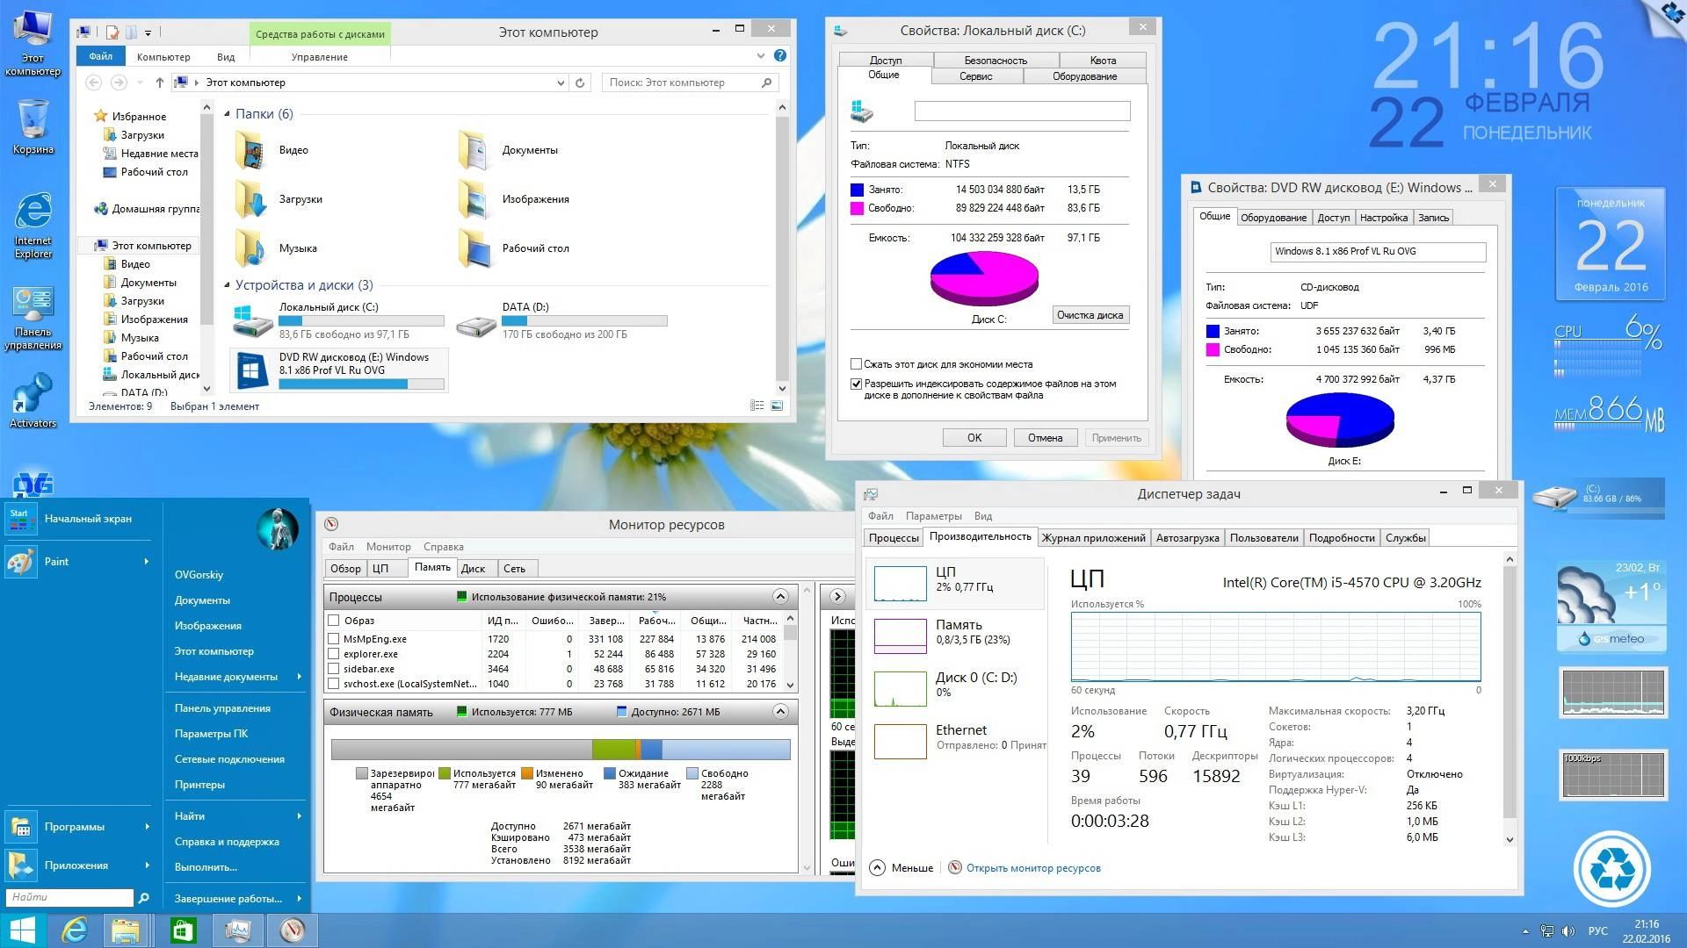Open the Монитор menu in Resource Monitor
This screenshot has width=1687, height=948.
click(388, 546)
